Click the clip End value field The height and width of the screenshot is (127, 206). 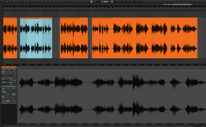tap(13, 75)
